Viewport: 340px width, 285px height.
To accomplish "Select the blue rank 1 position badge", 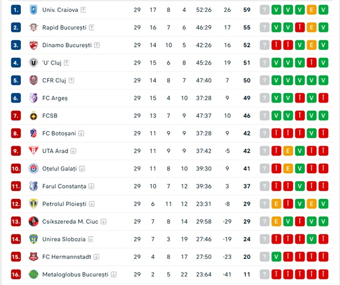I will click(x=16, y=10).
